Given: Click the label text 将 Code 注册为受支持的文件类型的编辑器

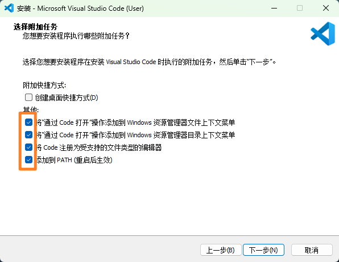Looking at the screenshot, I should (99, 147).
